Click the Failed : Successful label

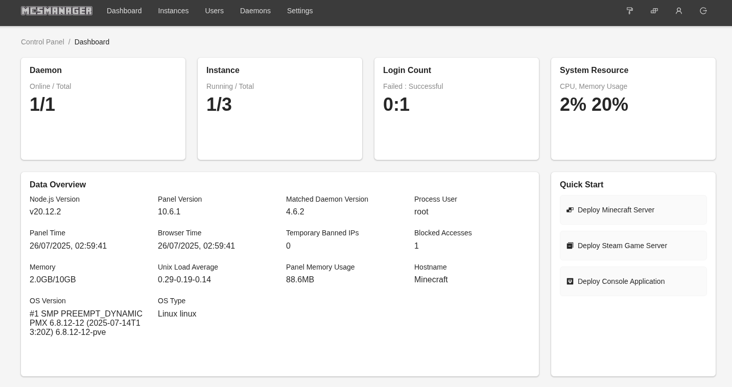click(413, 86)
